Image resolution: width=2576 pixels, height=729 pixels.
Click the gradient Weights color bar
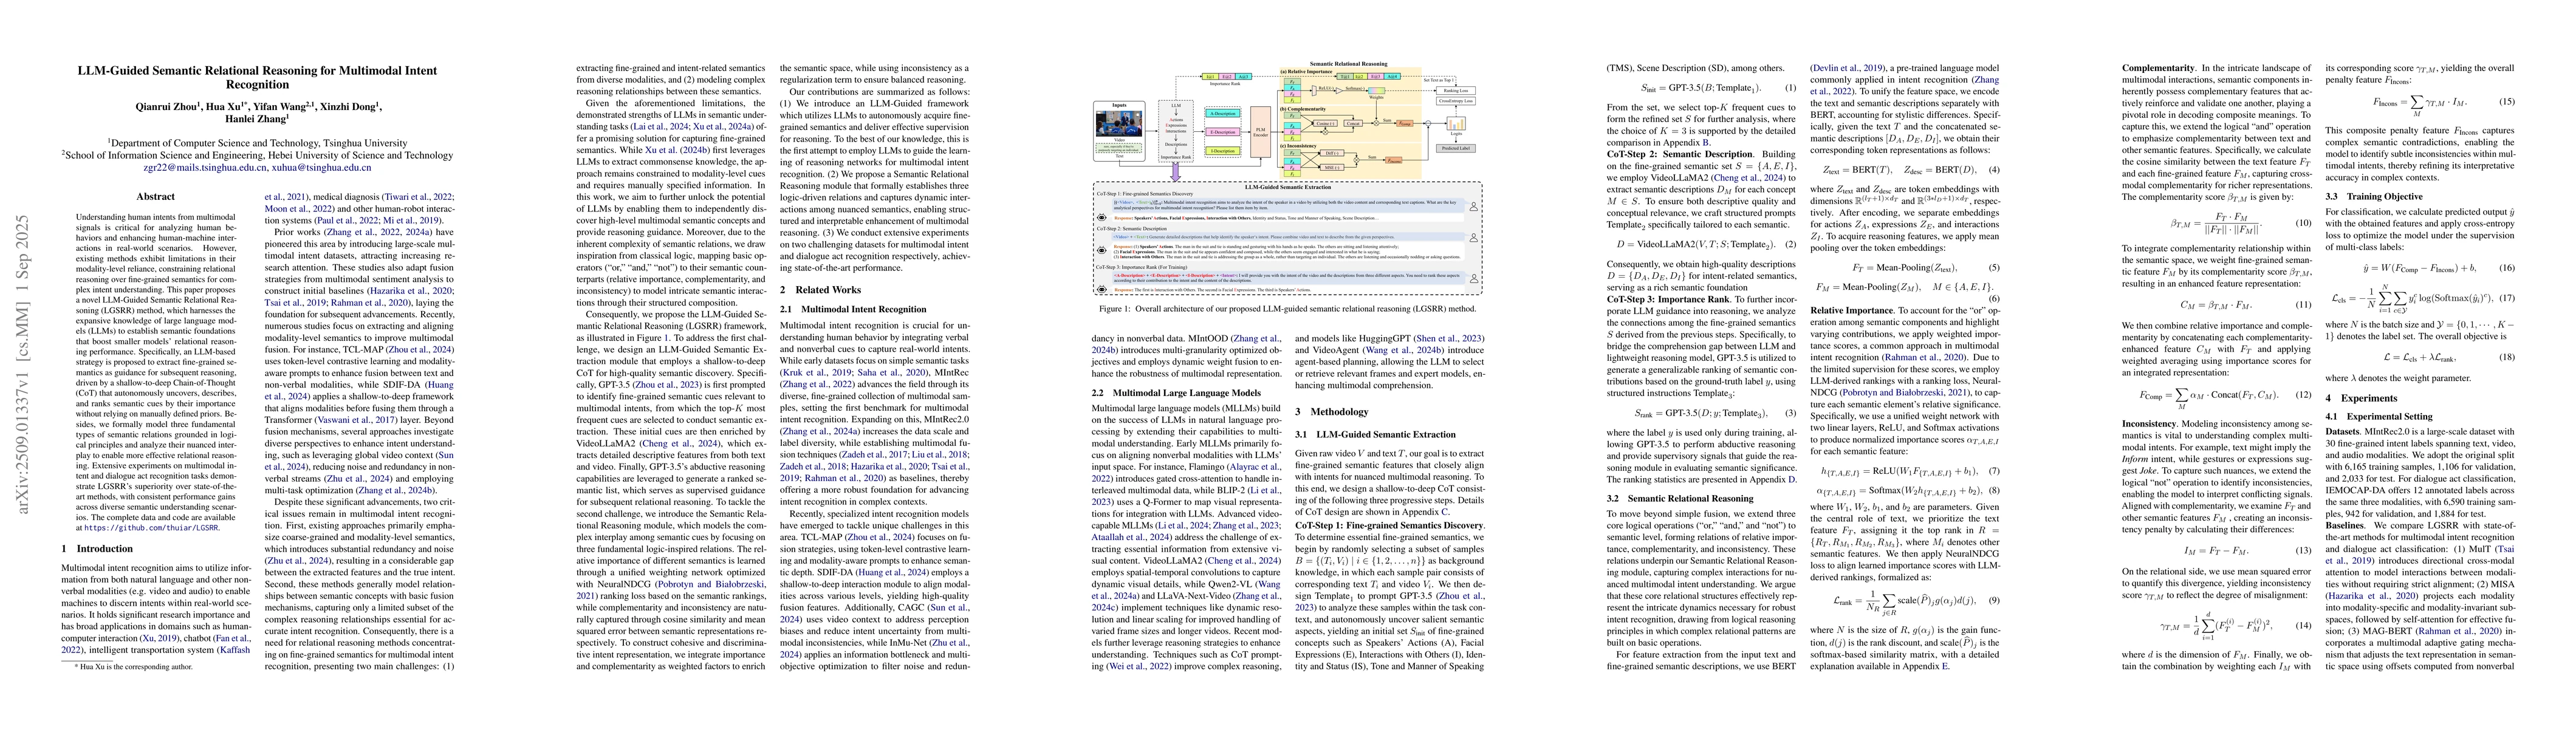point(1376,91)
